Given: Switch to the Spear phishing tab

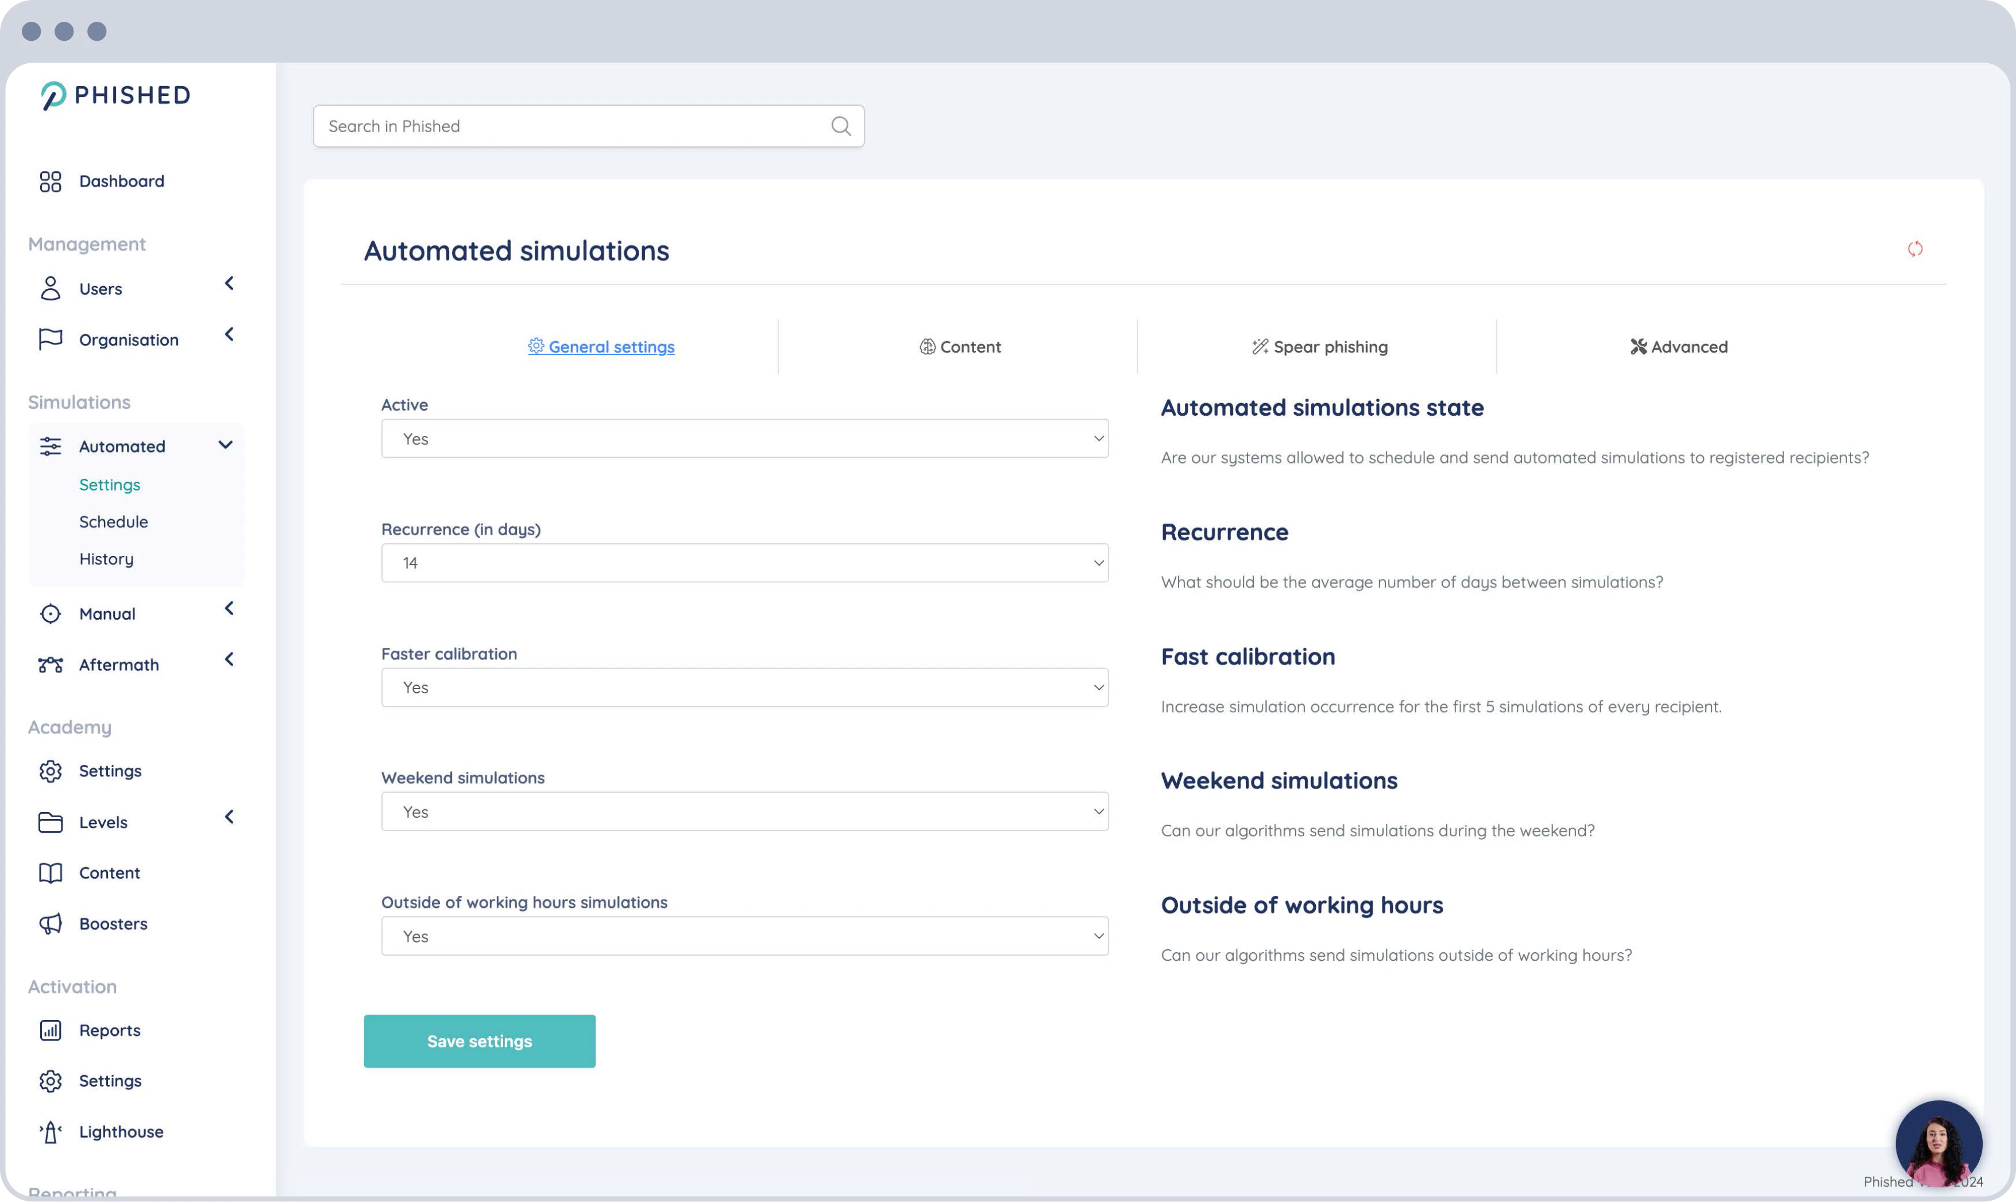Looking at the screenshot, I should 1319,346.
